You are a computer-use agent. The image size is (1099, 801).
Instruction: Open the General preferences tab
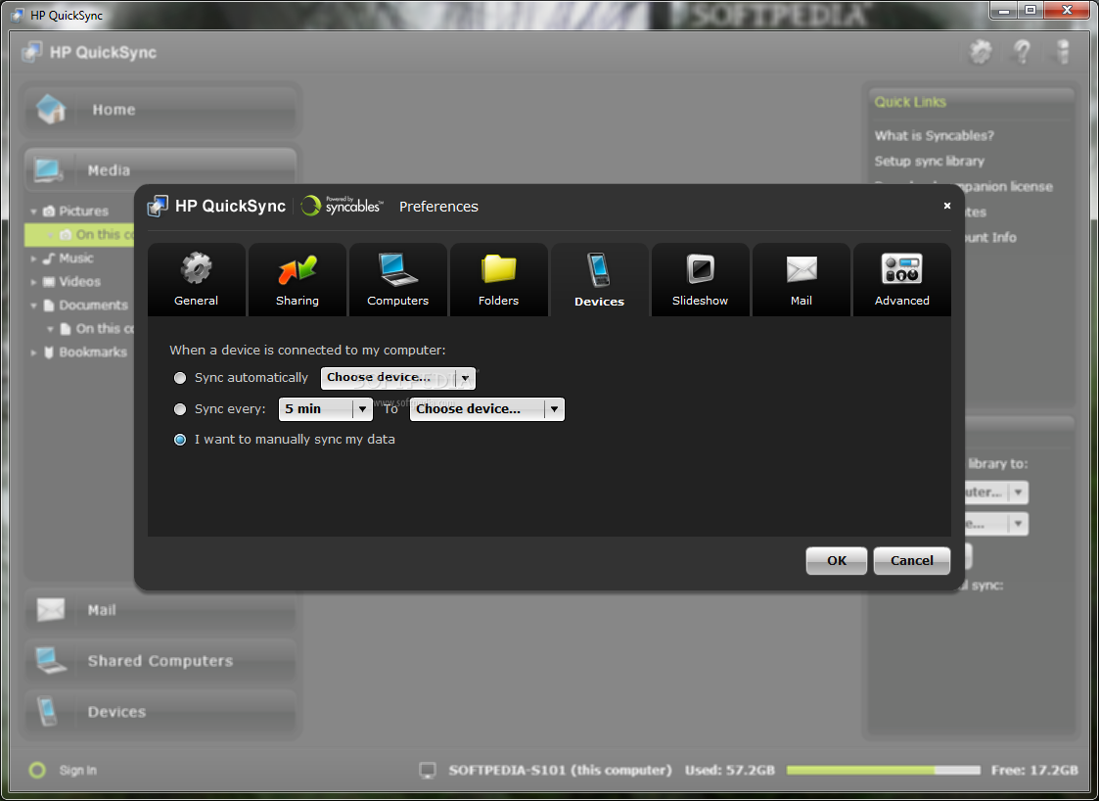pos(197,280)
